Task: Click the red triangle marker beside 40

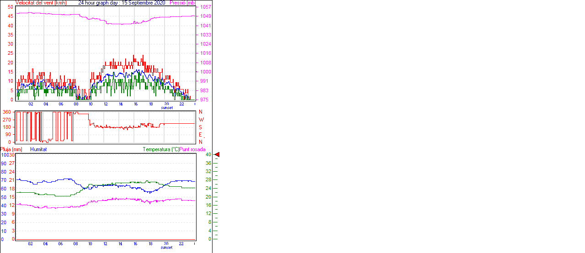Action: coord(217,155)
